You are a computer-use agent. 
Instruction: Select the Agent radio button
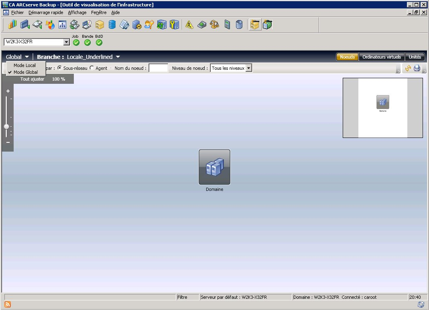[92, 68]
